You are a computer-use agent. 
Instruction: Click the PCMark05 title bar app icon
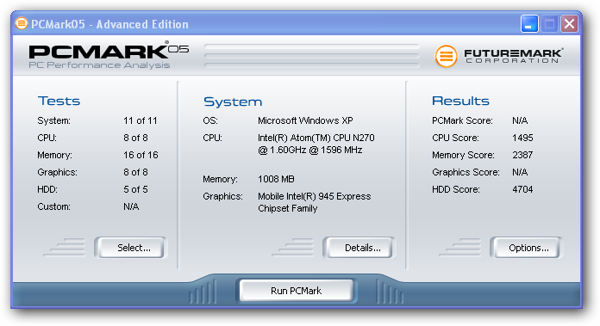click(x=22, y=24)
